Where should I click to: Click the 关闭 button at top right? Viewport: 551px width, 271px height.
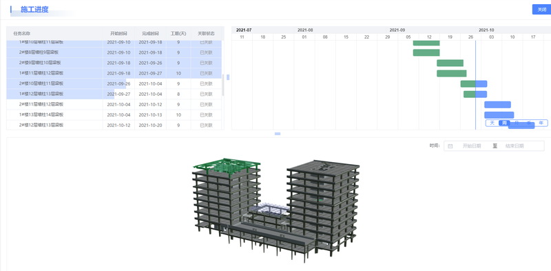click(x=541, y=10)
